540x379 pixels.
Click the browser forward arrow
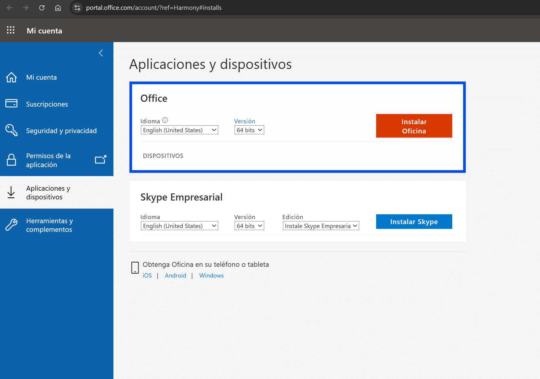(26, 8)
